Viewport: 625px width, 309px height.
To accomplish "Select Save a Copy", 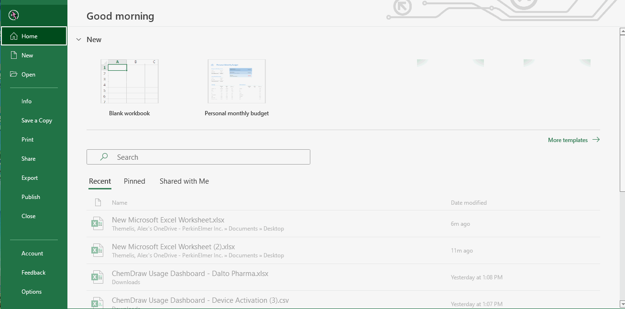I will [37, 121].
